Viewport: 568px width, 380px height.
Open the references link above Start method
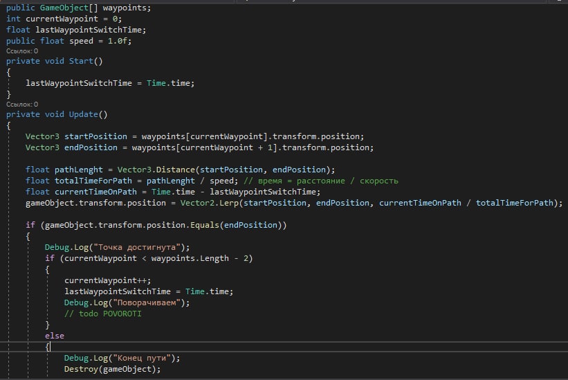click(x=22, y=51)
